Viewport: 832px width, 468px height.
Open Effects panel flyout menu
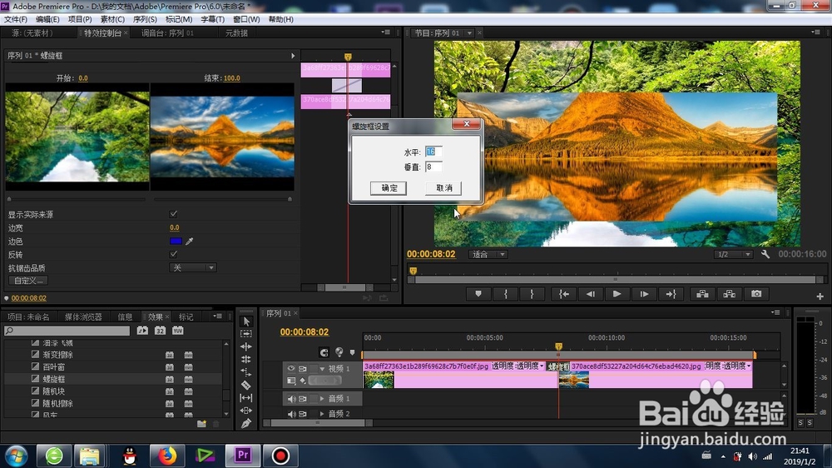click(x=217, y=316)
